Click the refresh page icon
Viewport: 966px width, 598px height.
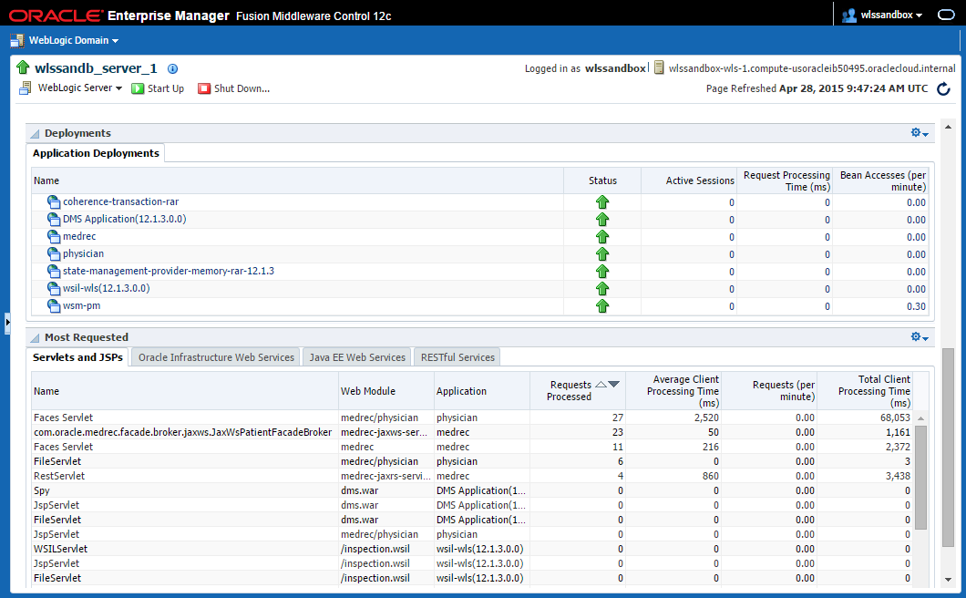pos(943,89)
